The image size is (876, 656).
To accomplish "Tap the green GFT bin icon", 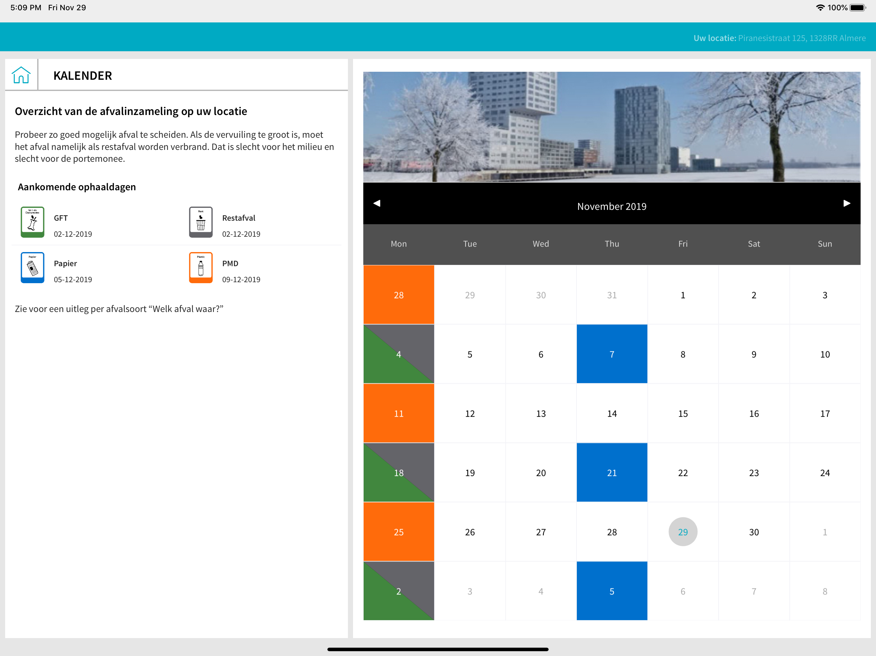I will tap(32, 222).
